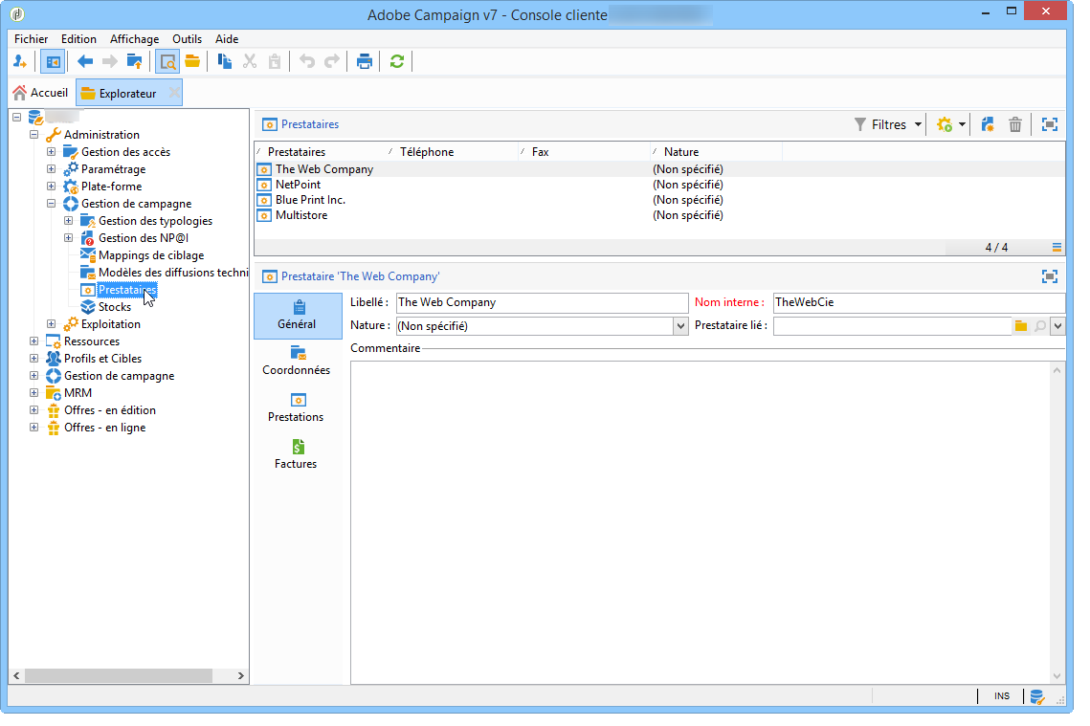Click the magnifier icon for Prestataire lié
The image size is (1090, 726).
(1040, 326)
